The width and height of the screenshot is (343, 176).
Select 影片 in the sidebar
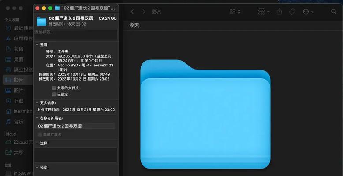click(x=19, y=80)
